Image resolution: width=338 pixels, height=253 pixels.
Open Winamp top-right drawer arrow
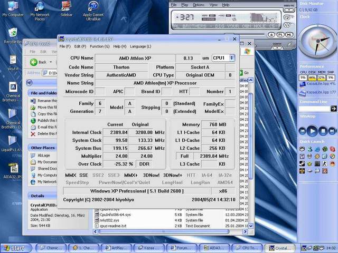289,10
